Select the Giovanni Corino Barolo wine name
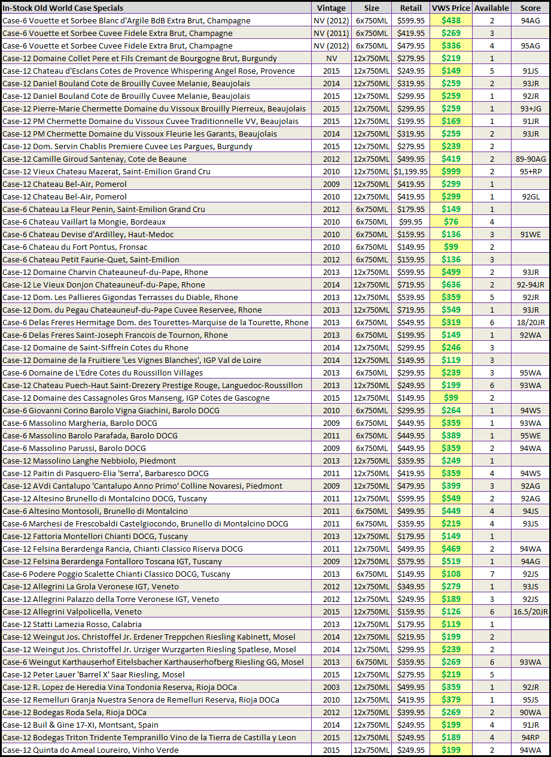 111,411
